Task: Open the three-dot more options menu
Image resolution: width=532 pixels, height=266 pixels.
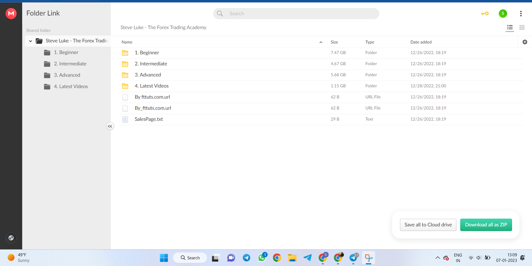Action: click(521, 14)
